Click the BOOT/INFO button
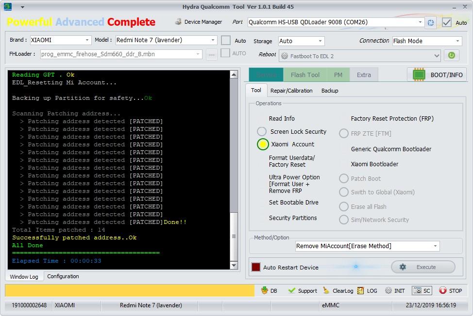The height and width of the screenshot is (316, 473). coord(437,75)
